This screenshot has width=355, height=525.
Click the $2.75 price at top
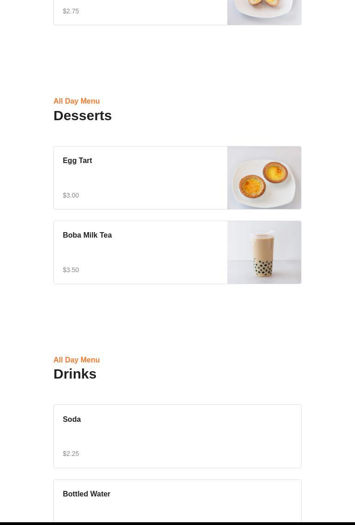point(71,11)
